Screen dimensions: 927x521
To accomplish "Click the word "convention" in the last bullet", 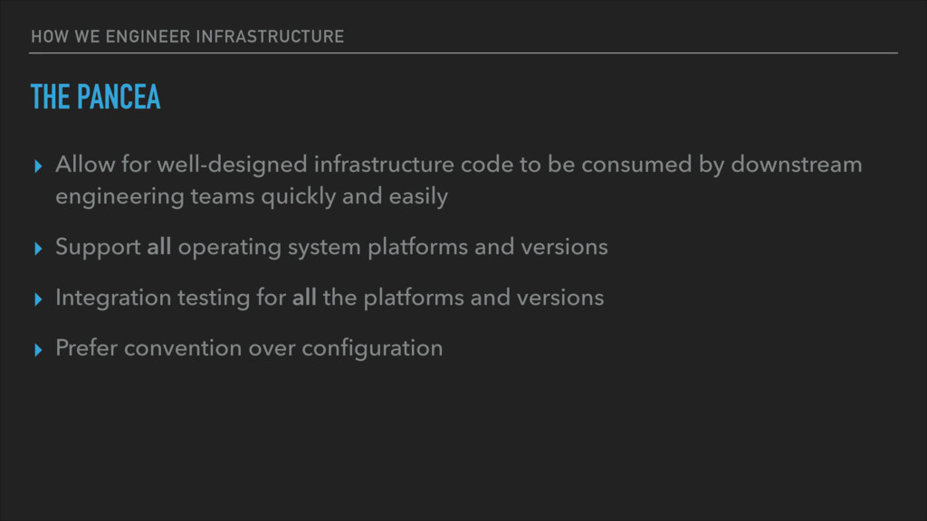I will 183,348.
